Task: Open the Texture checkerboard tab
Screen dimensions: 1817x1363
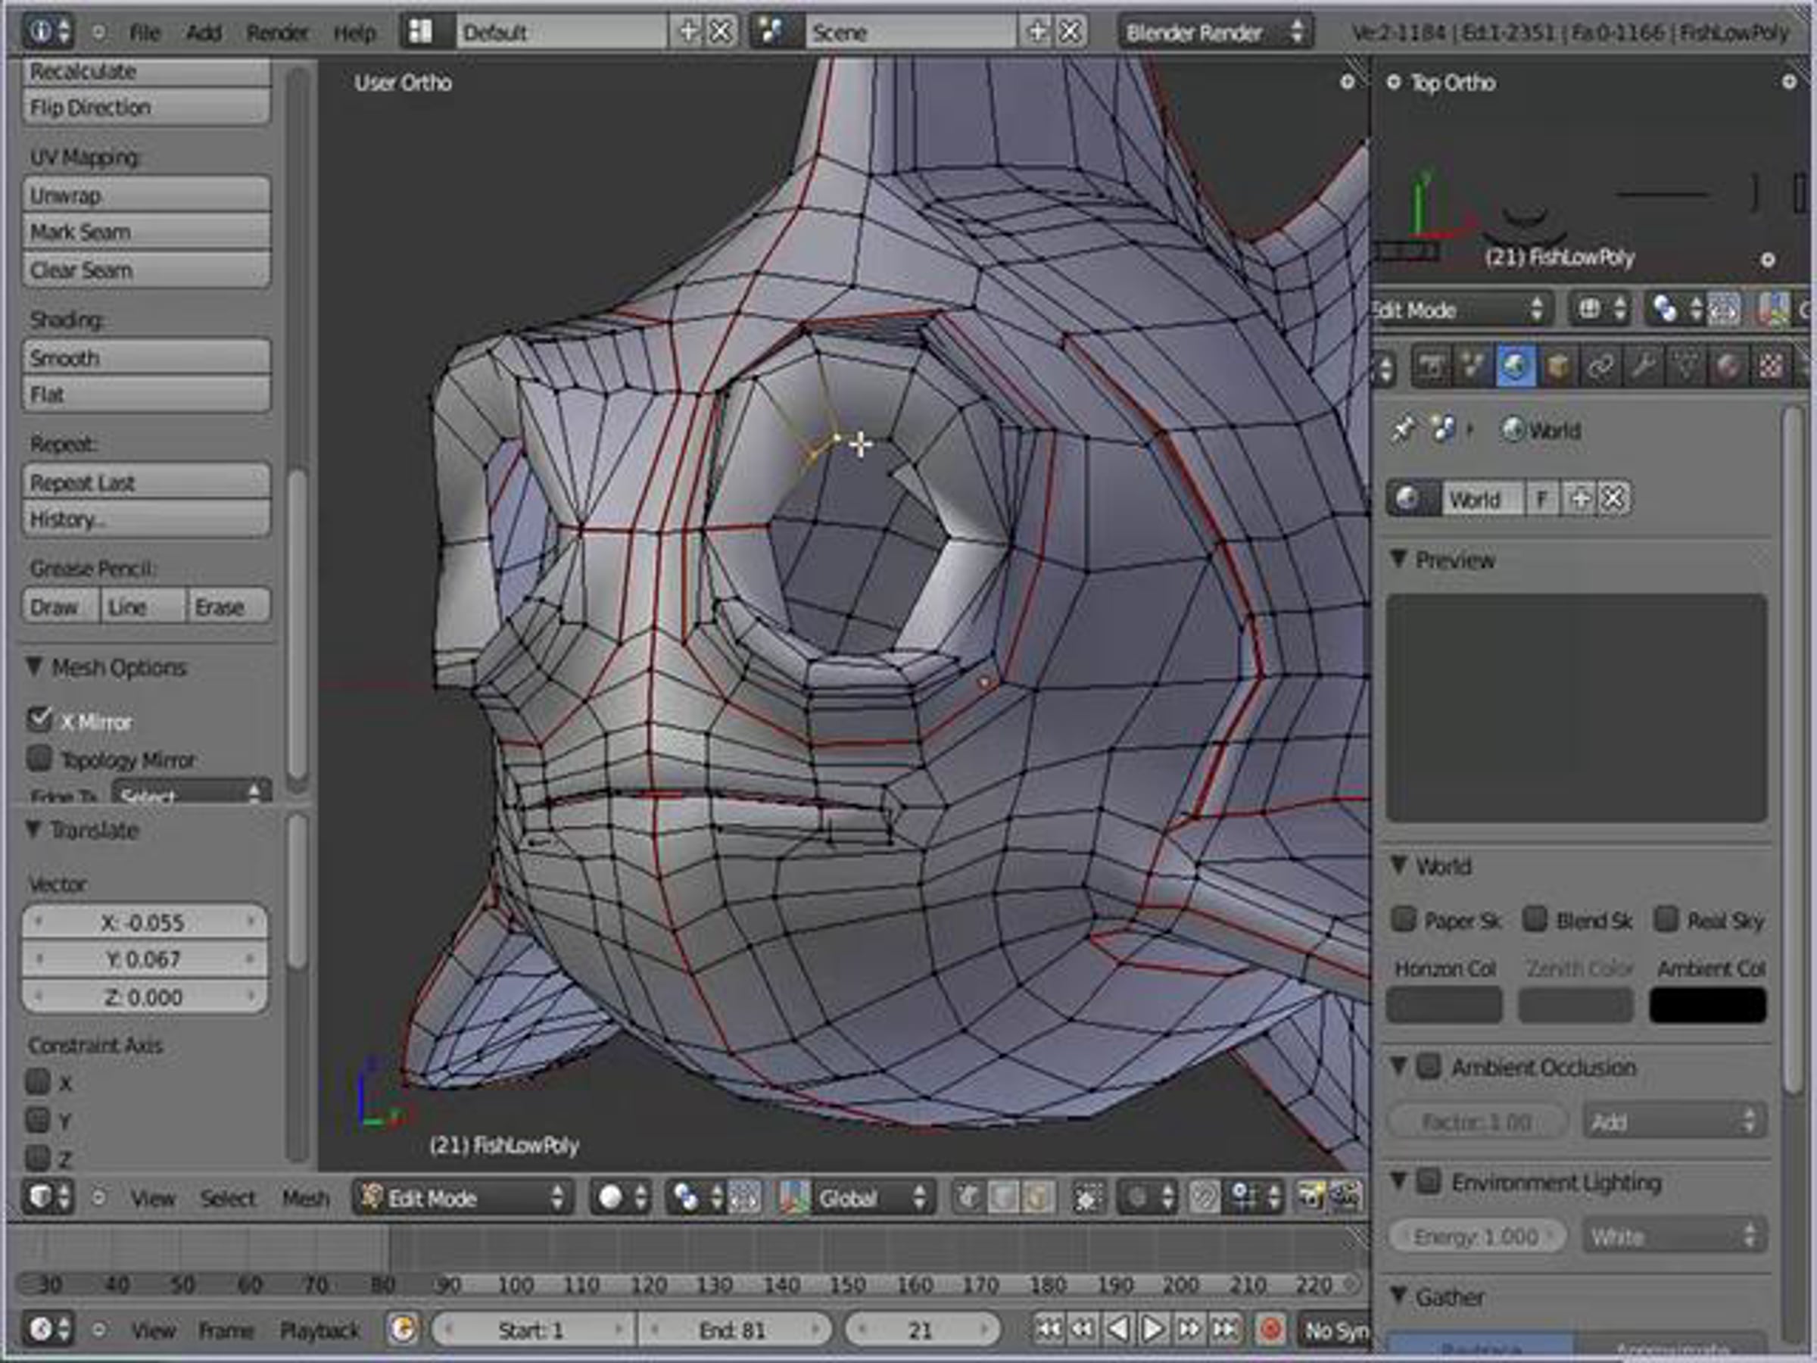Action: click(1770, 367)
